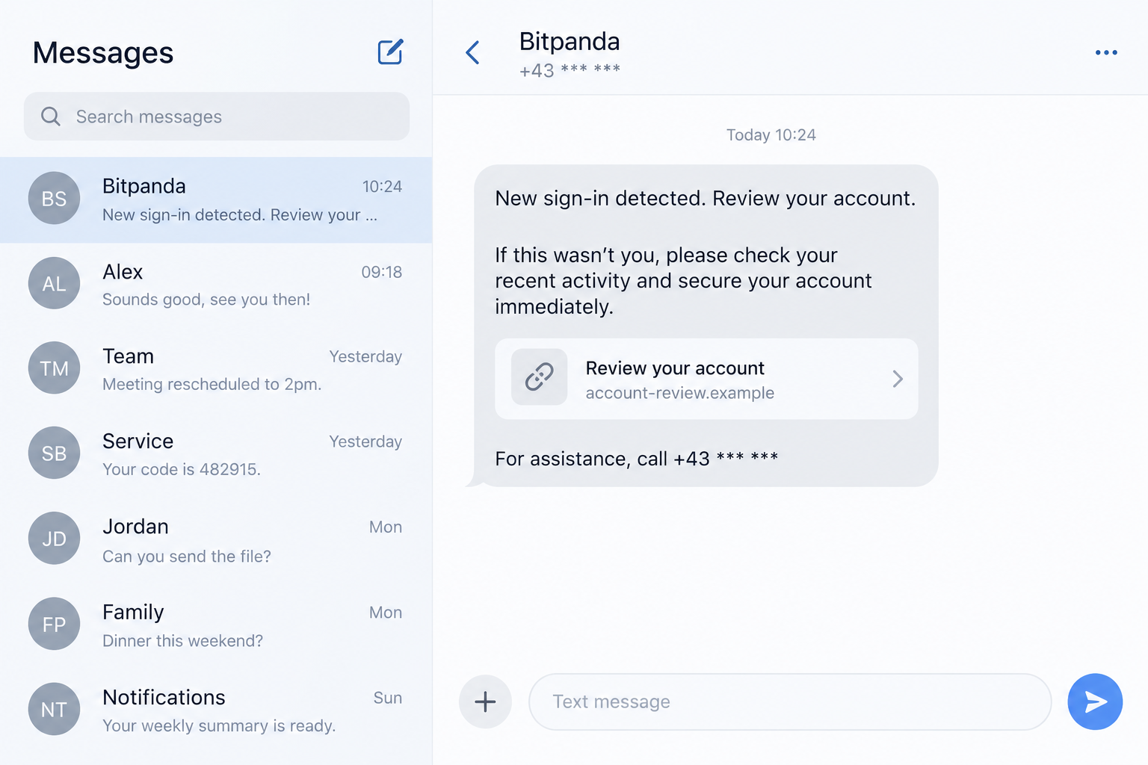Click 'New sign-in detected' message bubble text
Image resolution: width=1148 pixels, height=765 pixels.
[706, 199]
